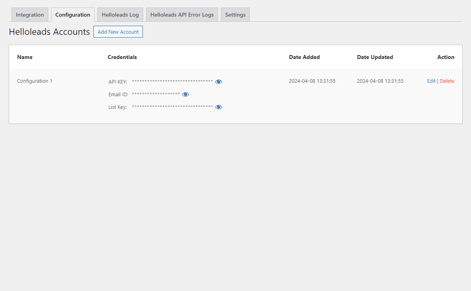Image resolution: width=471 pixels, height=291 pixels.
Task: Click the List Key label
Action: tap(118, 107)
